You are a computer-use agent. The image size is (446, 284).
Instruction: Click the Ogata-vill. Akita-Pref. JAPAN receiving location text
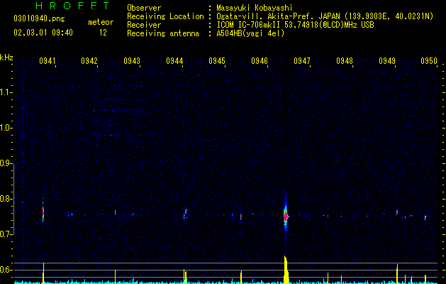coord(325,16)
